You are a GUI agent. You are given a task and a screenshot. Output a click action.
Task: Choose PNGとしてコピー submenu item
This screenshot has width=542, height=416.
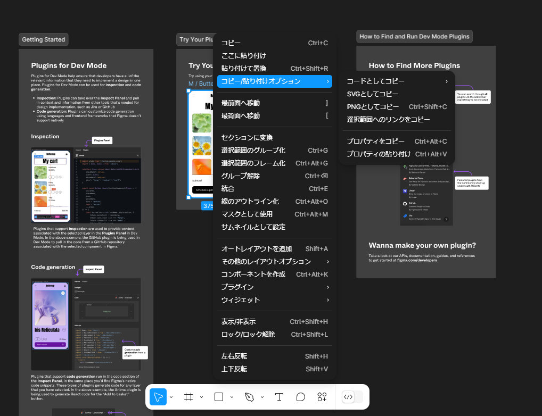click(397, 107)
